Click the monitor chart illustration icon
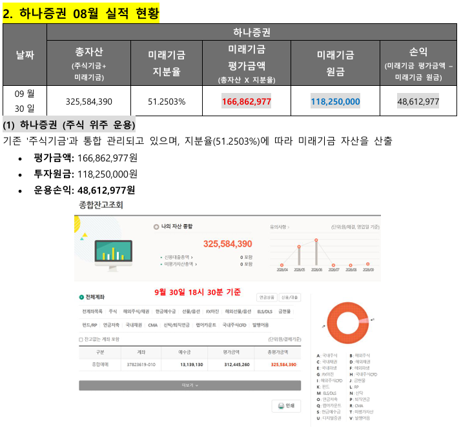The width and height of the screenshot is (461, 430). (x=113, y=256)
